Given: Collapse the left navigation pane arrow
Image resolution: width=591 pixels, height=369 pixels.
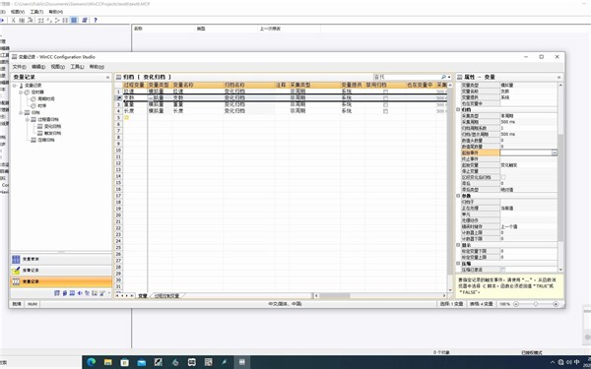Looking at the screenshot, I should (x=107, y=77).
